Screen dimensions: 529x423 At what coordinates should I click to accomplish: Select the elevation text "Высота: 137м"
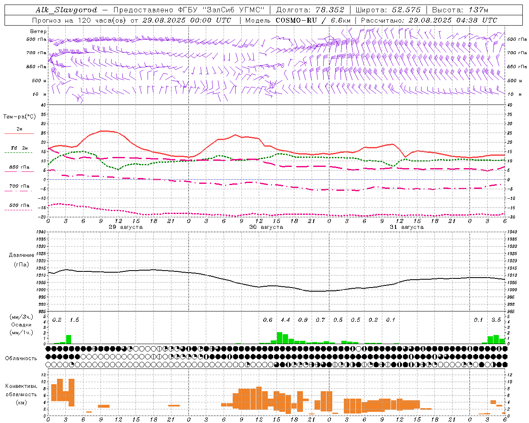coord(460,10)
